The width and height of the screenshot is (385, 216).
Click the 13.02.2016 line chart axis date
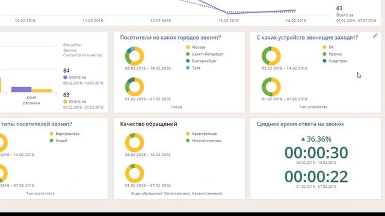pyautogui.click(x=228, y=21)
